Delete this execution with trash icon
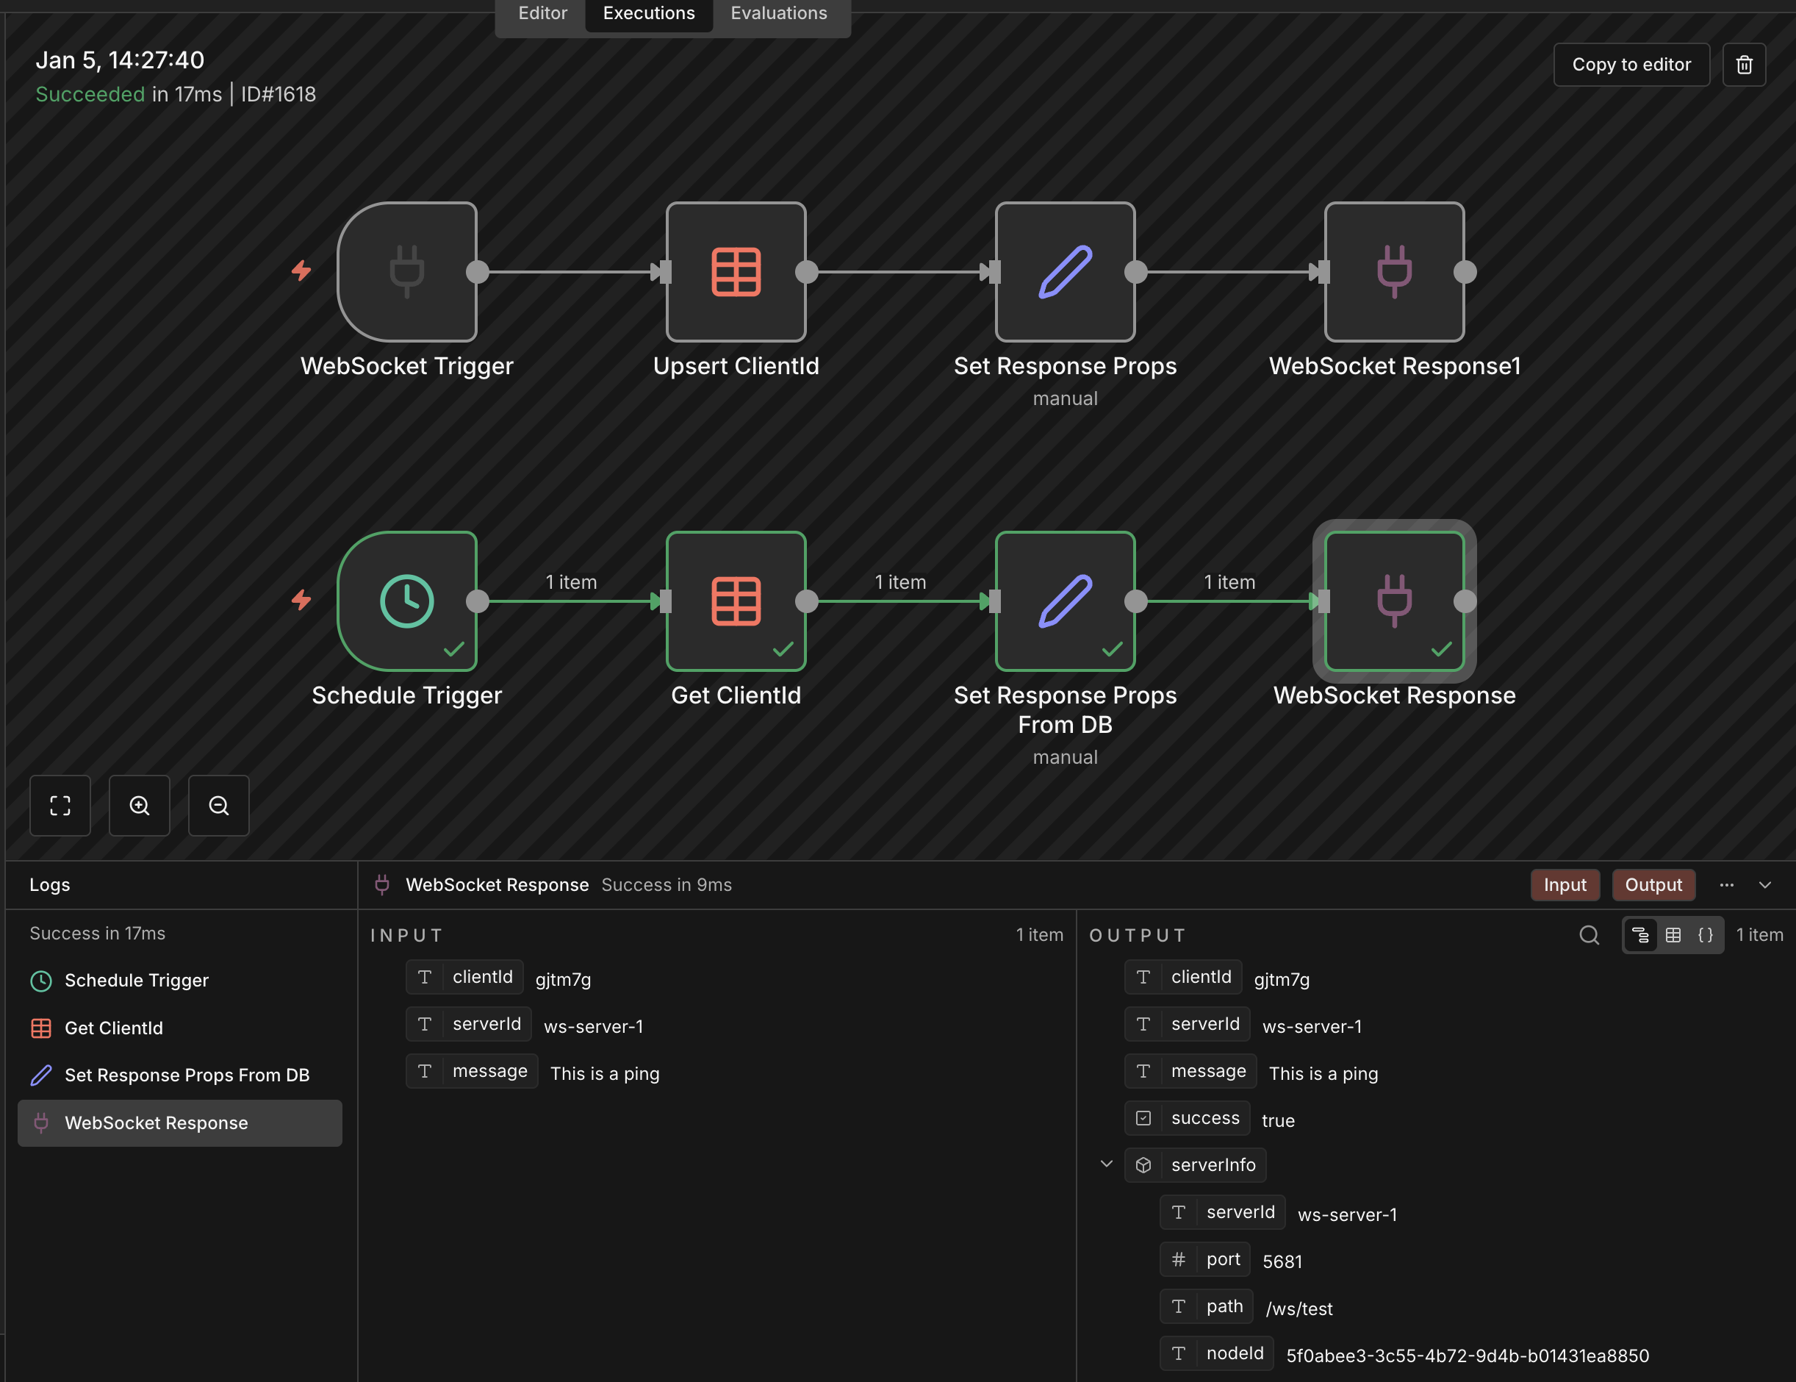 pos(1743,64)
